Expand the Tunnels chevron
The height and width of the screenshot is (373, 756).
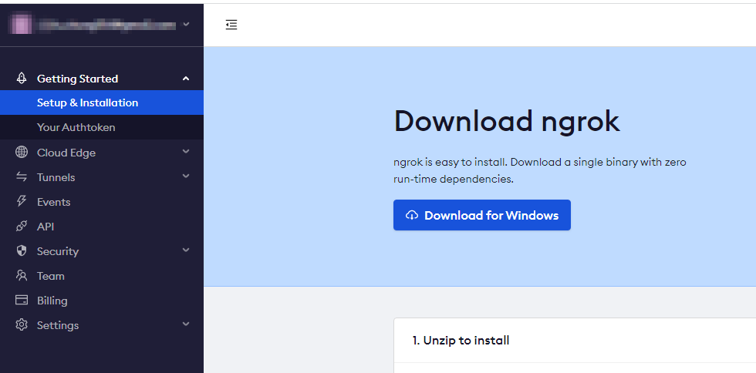(x=186, y=176)
